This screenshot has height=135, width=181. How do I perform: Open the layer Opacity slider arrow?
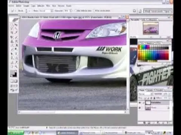coord(169,94)
